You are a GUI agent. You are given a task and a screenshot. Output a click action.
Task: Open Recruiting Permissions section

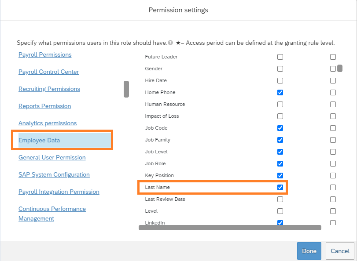pyautogui.click(x=49, y=89)
